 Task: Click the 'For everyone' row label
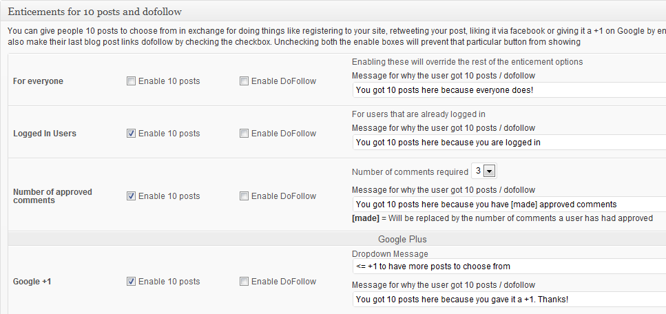coord(38,81)
